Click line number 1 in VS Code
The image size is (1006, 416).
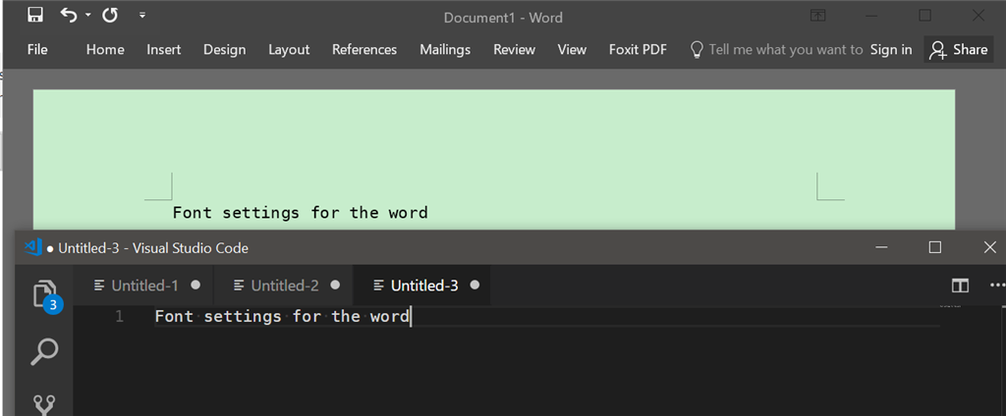pyautogui.click(x=119, y=316)
